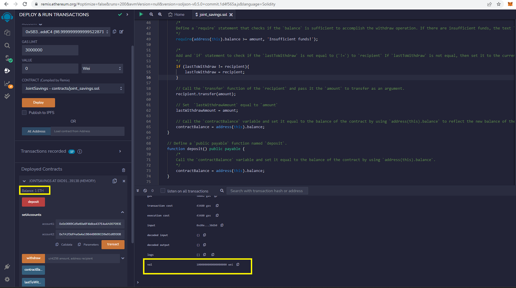Show info about recorded transactions
Image resolution: width=516 pixels, height=288 pixels.
80,151
